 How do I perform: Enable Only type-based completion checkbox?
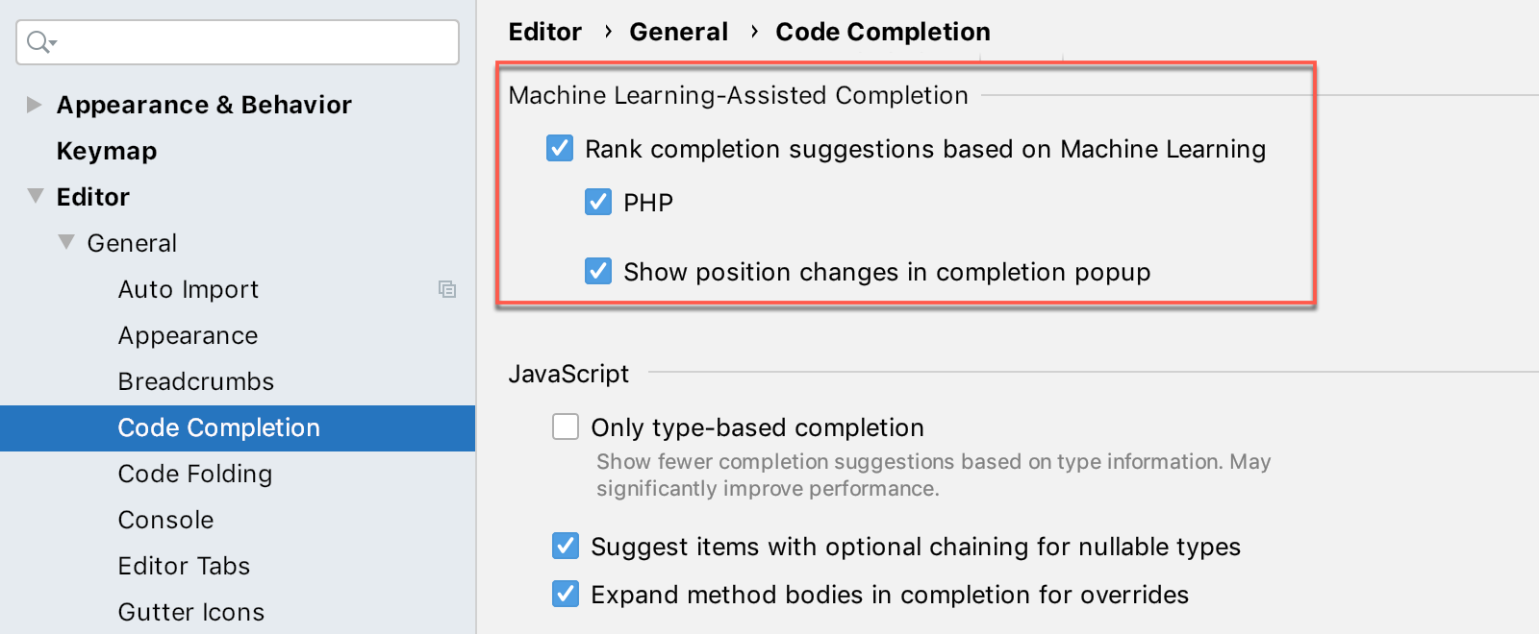[x=566, y=427]
